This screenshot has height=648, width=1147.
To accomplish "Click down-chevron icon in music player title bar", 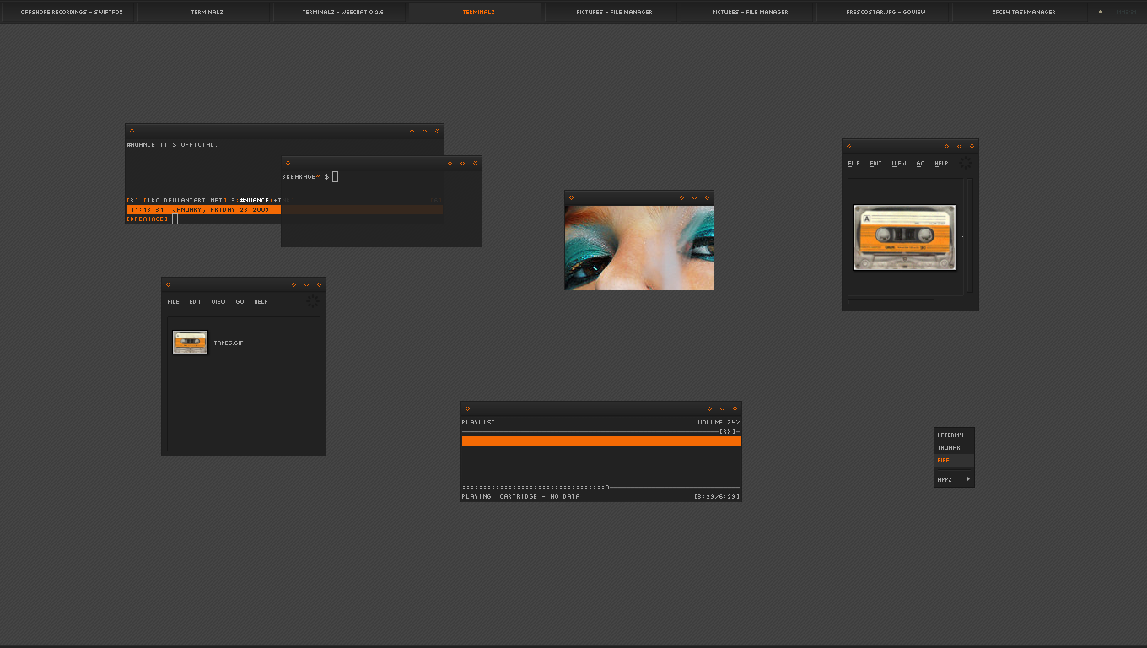I will [735, 408].
